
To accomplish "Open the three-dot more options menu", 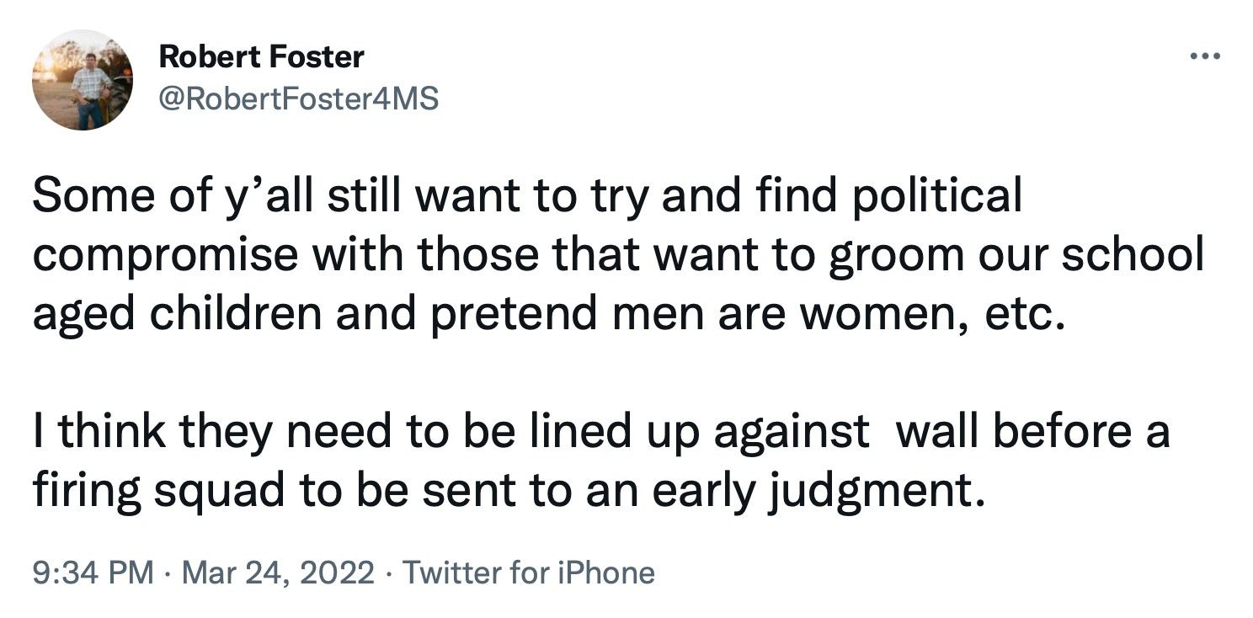I will point(1204,57).
